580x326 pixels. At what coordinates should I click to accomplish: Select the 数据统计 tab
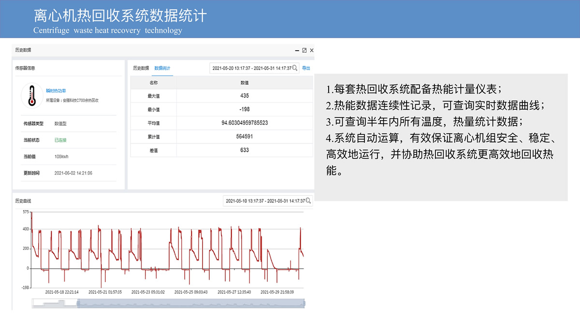coord(162,68)
